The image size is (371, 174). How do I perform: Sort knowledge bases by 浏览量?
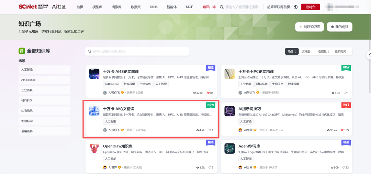307,51
